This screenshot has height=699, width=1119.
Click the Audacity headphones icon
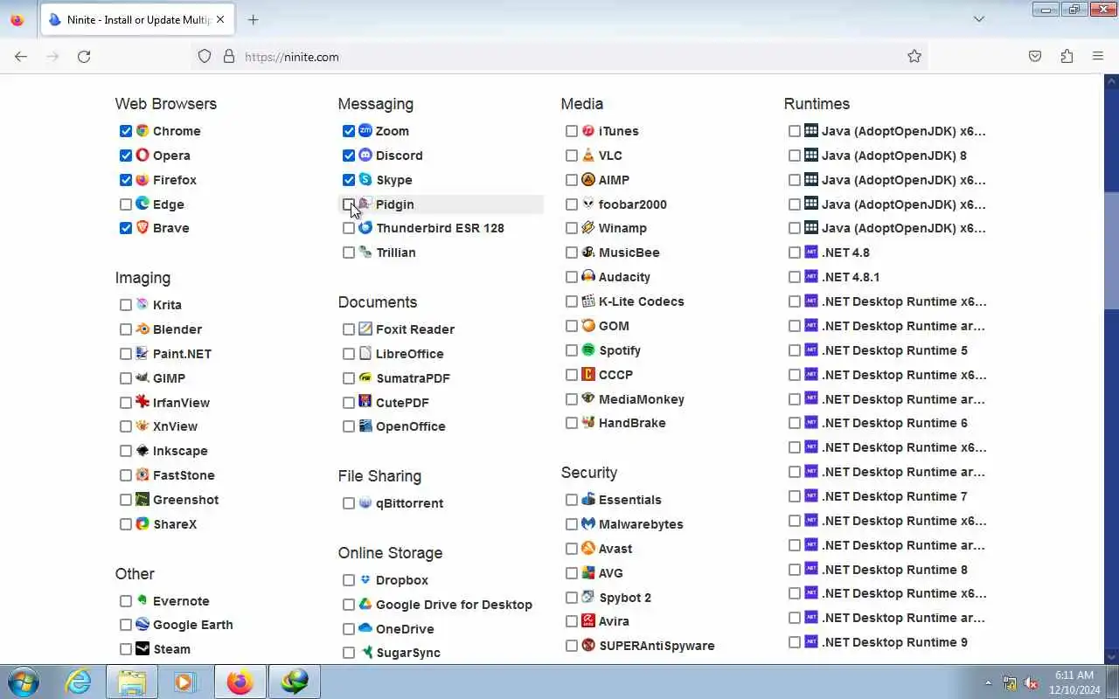[588, 276]
